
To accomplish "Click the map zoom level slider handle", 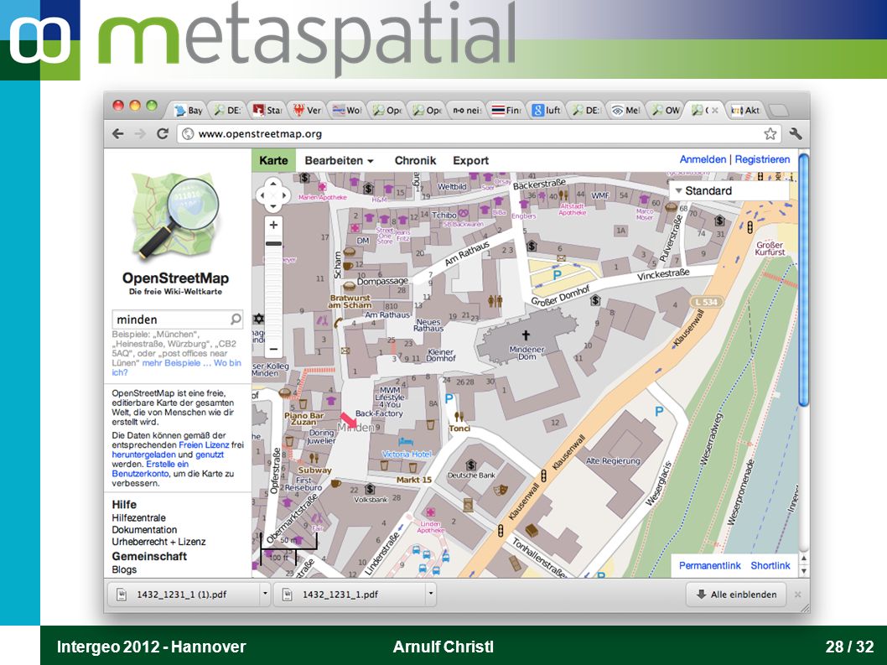I will pos(273,244).
